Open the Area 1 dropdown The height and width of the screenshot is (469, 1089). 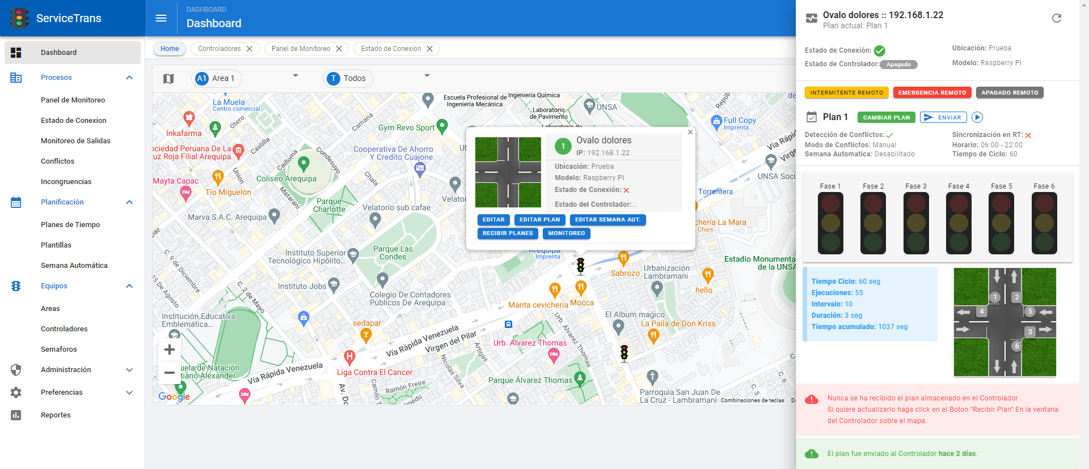(x=295, y=76)
